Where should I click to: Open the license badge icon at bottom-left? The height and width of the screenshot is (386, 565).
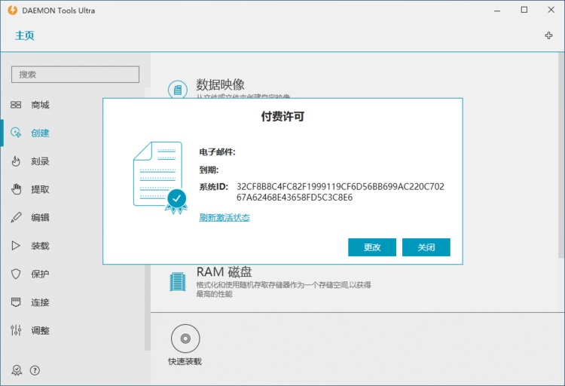[17, 370]
